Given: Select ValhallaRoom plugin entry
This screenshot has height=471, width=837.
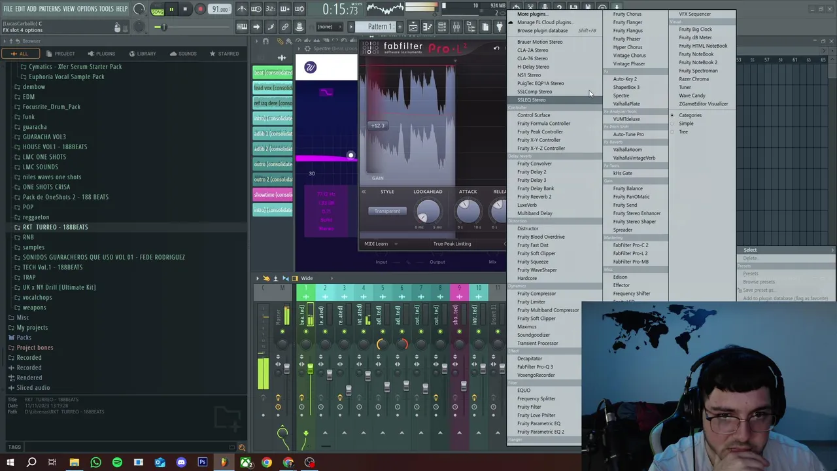Looking at the screenshot, I should pyautogui.click(x=627, y=150).
